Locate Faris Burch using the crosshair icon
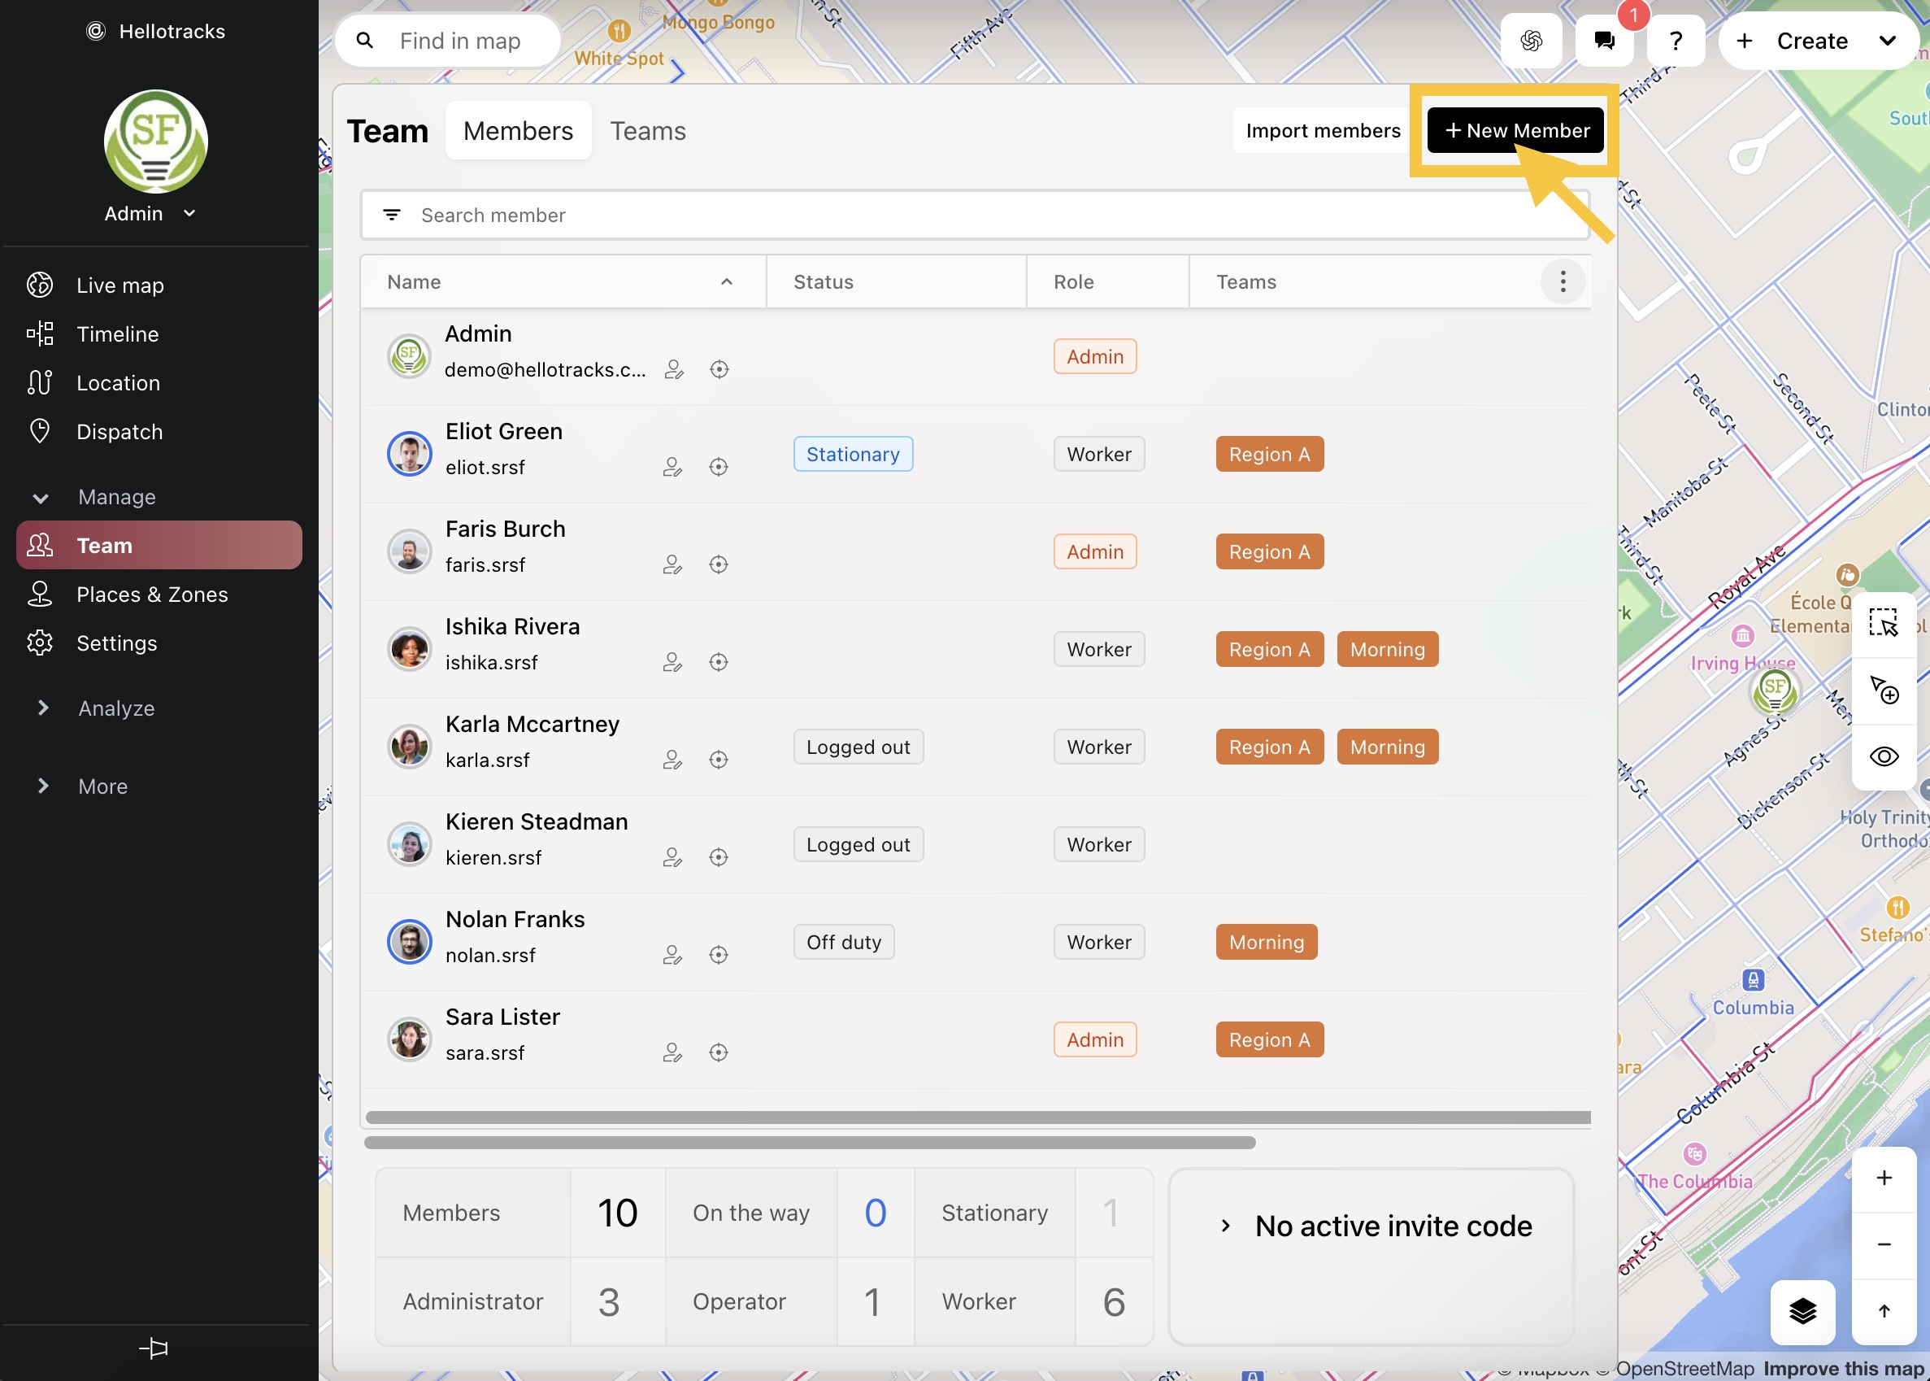 click(x=718, y=564)
